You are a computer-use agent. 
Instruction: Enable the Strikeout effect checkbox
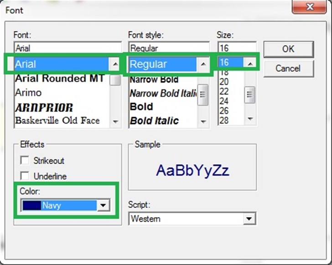pos(25,160)
